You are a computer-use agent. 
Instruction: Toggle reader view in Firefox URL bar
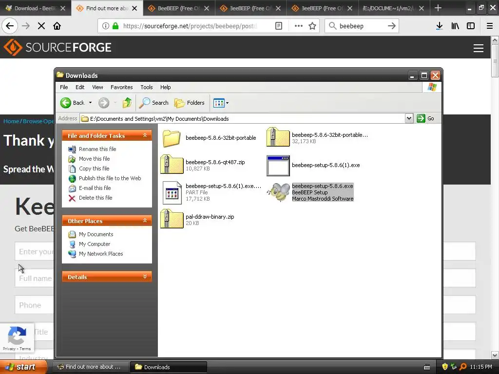(279, 26)
